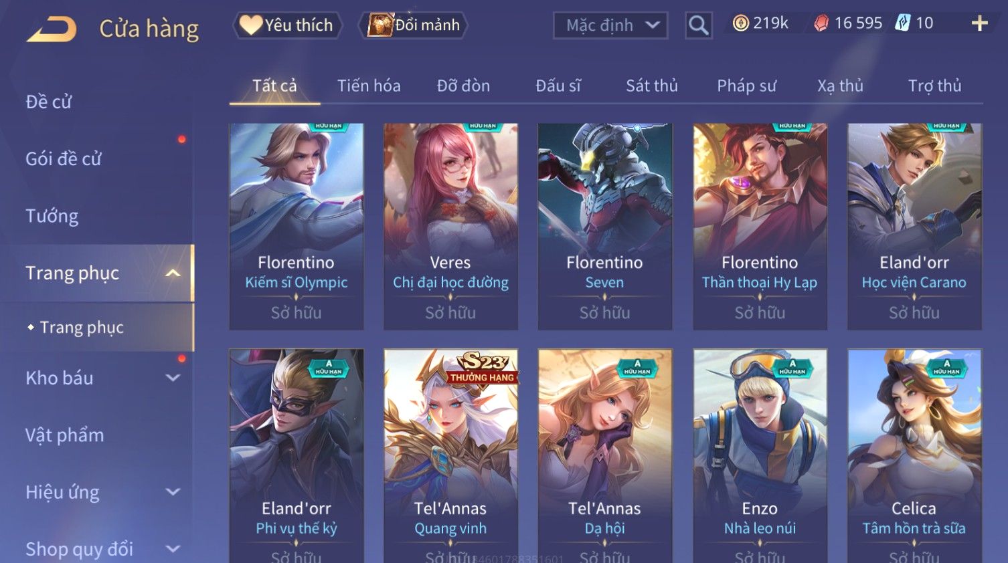Open Yêu thích heart favorites
Image resolution: width=1008 pixels, height=563 pixels.
[287, 25]
